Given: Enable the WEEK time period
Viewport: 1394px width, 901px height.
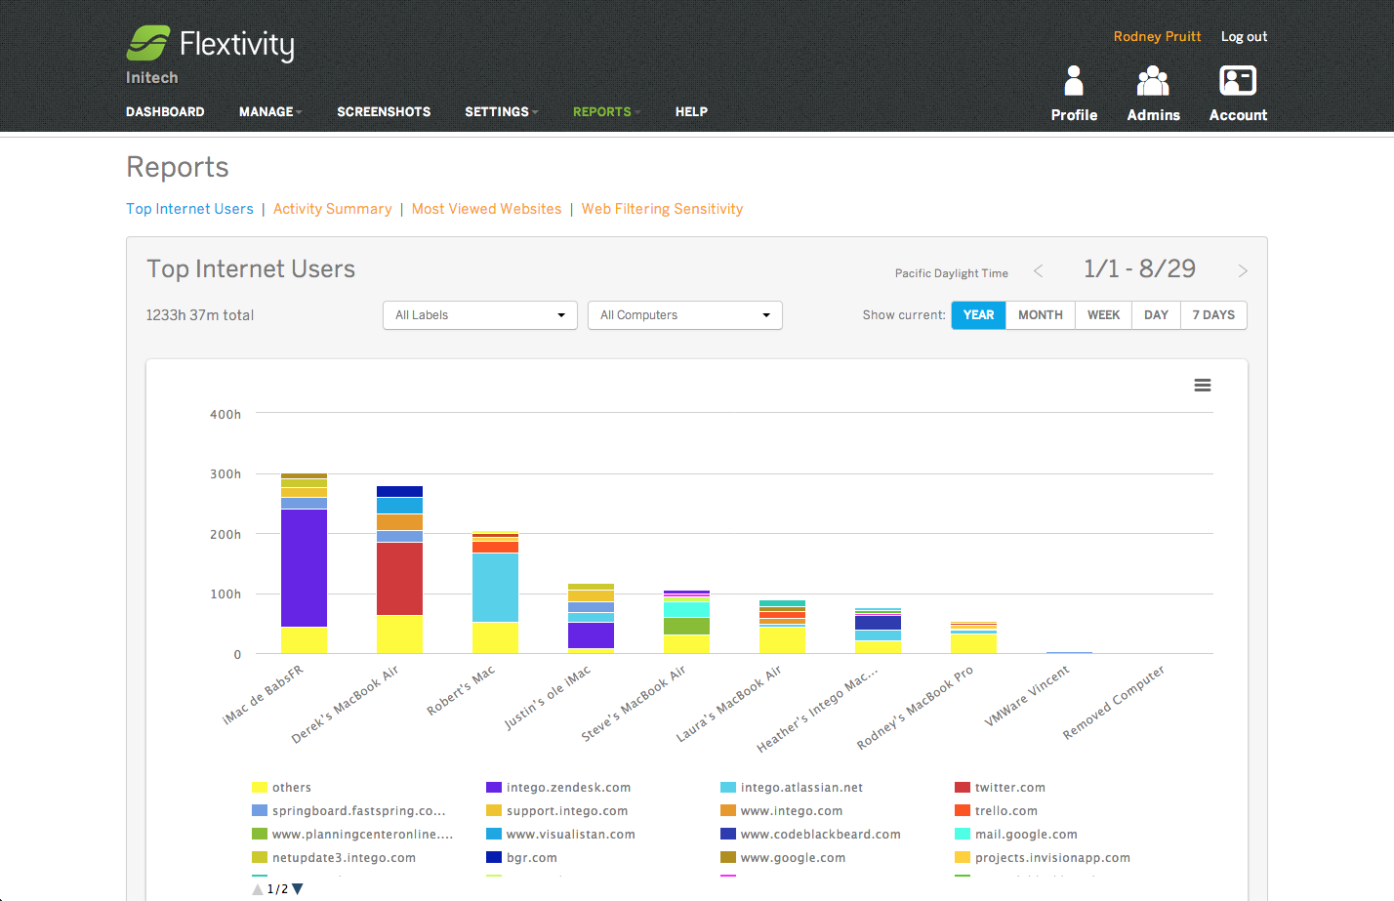Looking at the screenshot, I should click(x=1103, y=314).
